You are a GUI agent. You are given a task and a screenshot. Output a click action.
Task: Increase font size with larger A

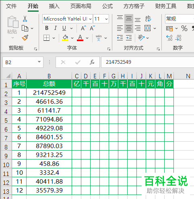83,28
